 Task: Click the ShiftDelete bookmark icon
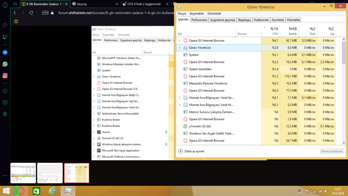point(16,21)
